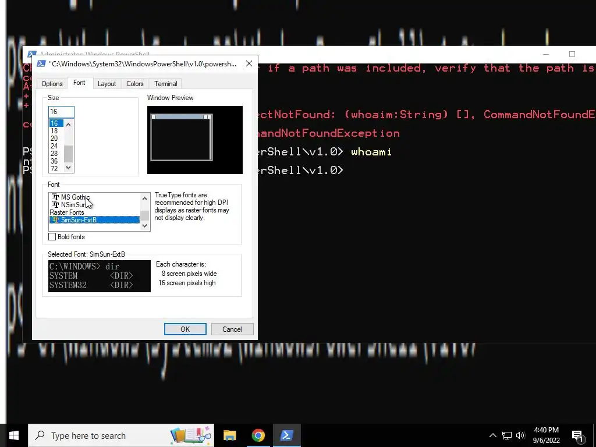
Task: Open the Colors tab
Action: (135, 84)
